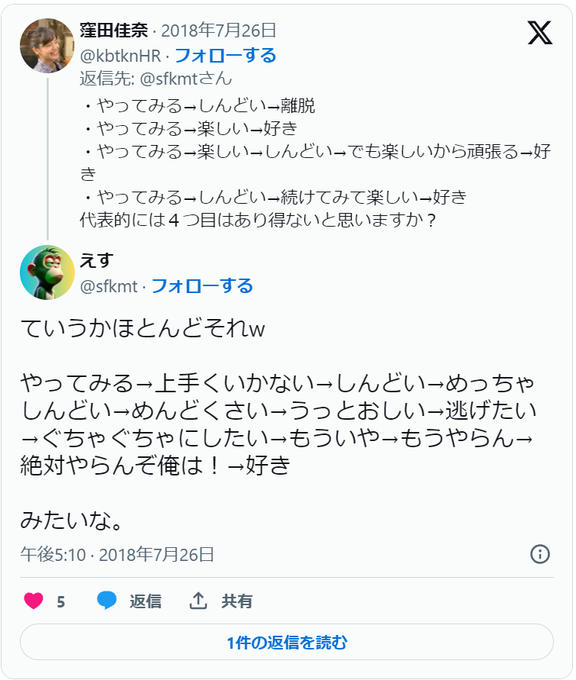This screenshot has height=680, width=576.
Task: Follow @sfkmt via フォローする
Action: coord(202,286)
